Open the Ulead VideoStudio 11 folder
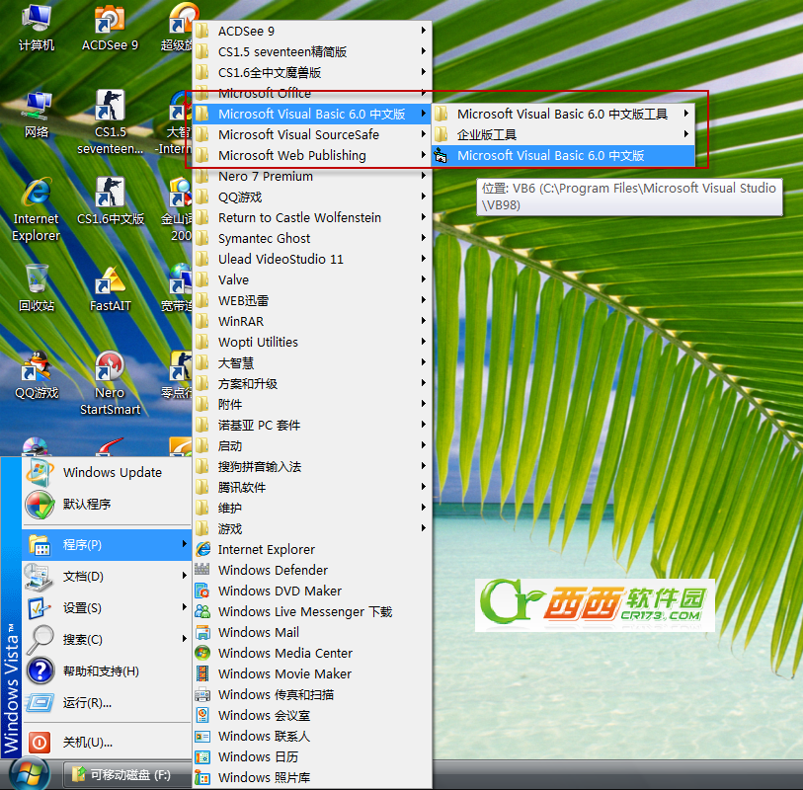Image resolution: width=803 pixels, height=790 pixels. [x=312, y=259]
